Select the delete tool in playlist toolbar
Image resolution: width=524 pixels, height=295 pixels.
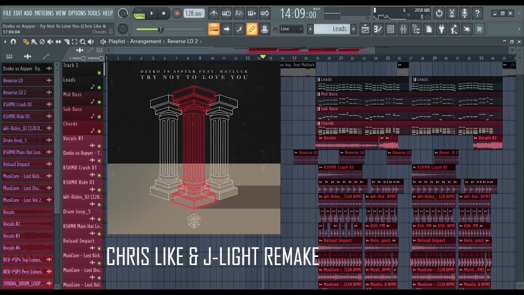[x=42, y=42]
